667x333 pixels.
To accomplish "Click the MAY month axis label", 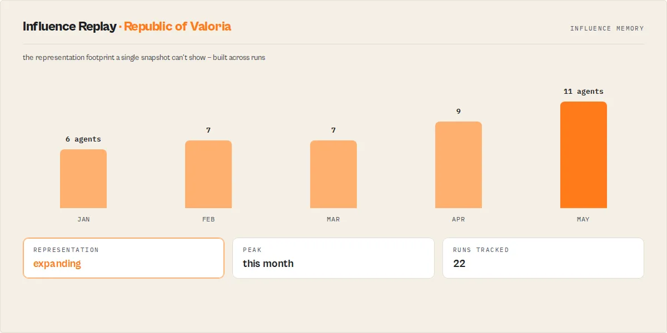I will pos(584,219).
